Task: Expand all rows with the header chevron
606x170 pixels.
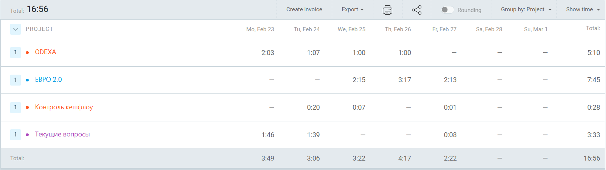Action: point(16,29)
